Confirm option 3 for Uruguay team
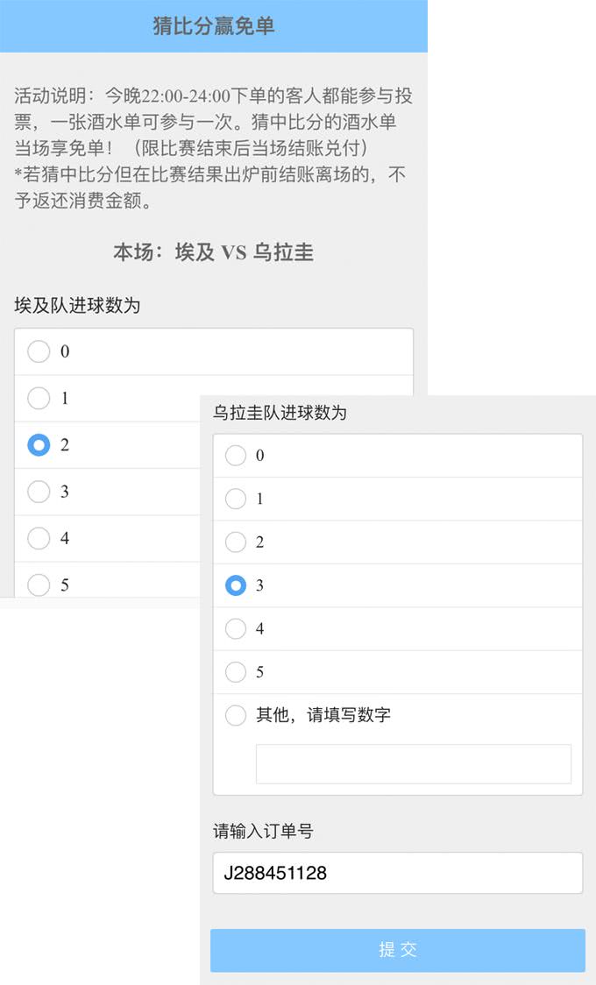 pos(235,585)
